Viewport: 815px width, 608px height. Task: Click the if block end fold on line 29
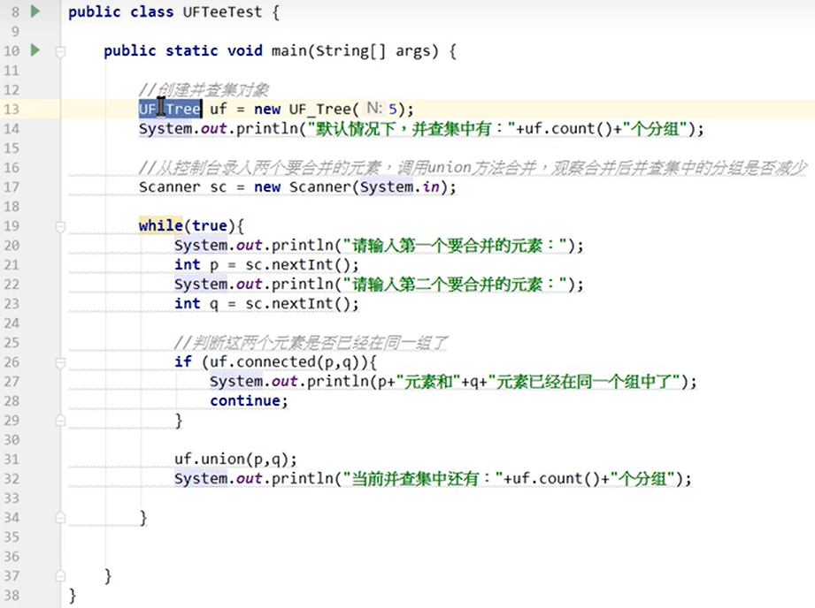coord(60,420)
